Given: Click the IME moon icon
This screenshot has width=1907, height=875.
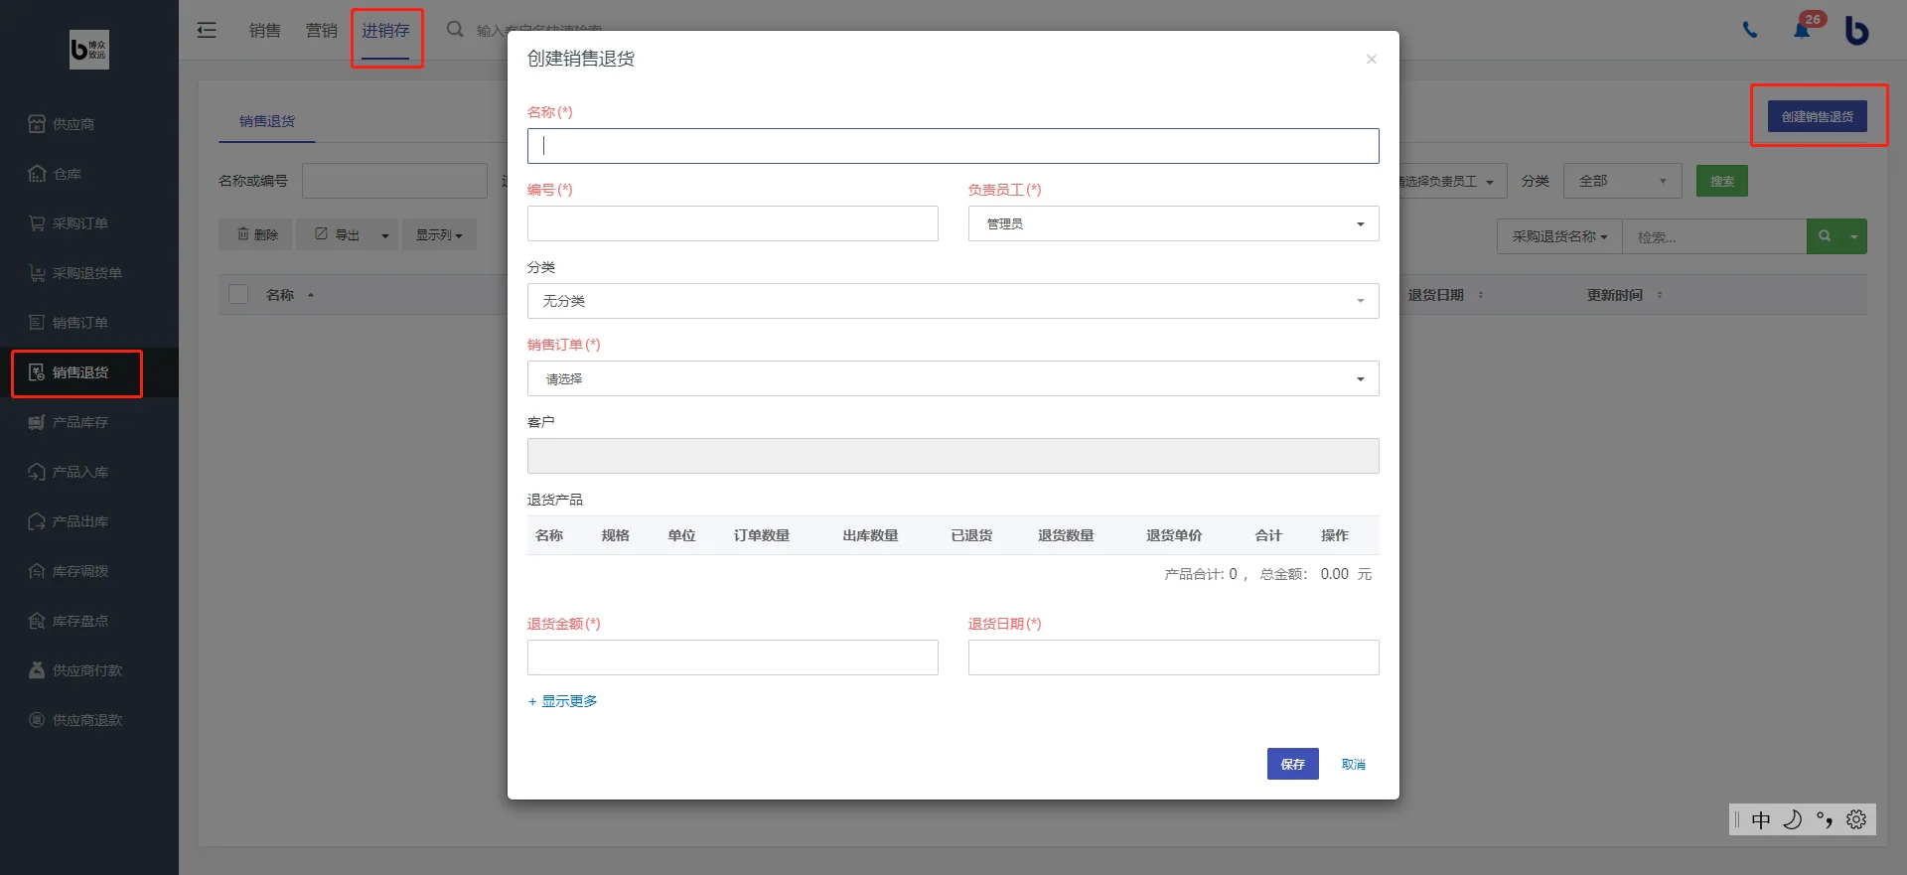Looking at the screenshot, I should point(1793,819).
